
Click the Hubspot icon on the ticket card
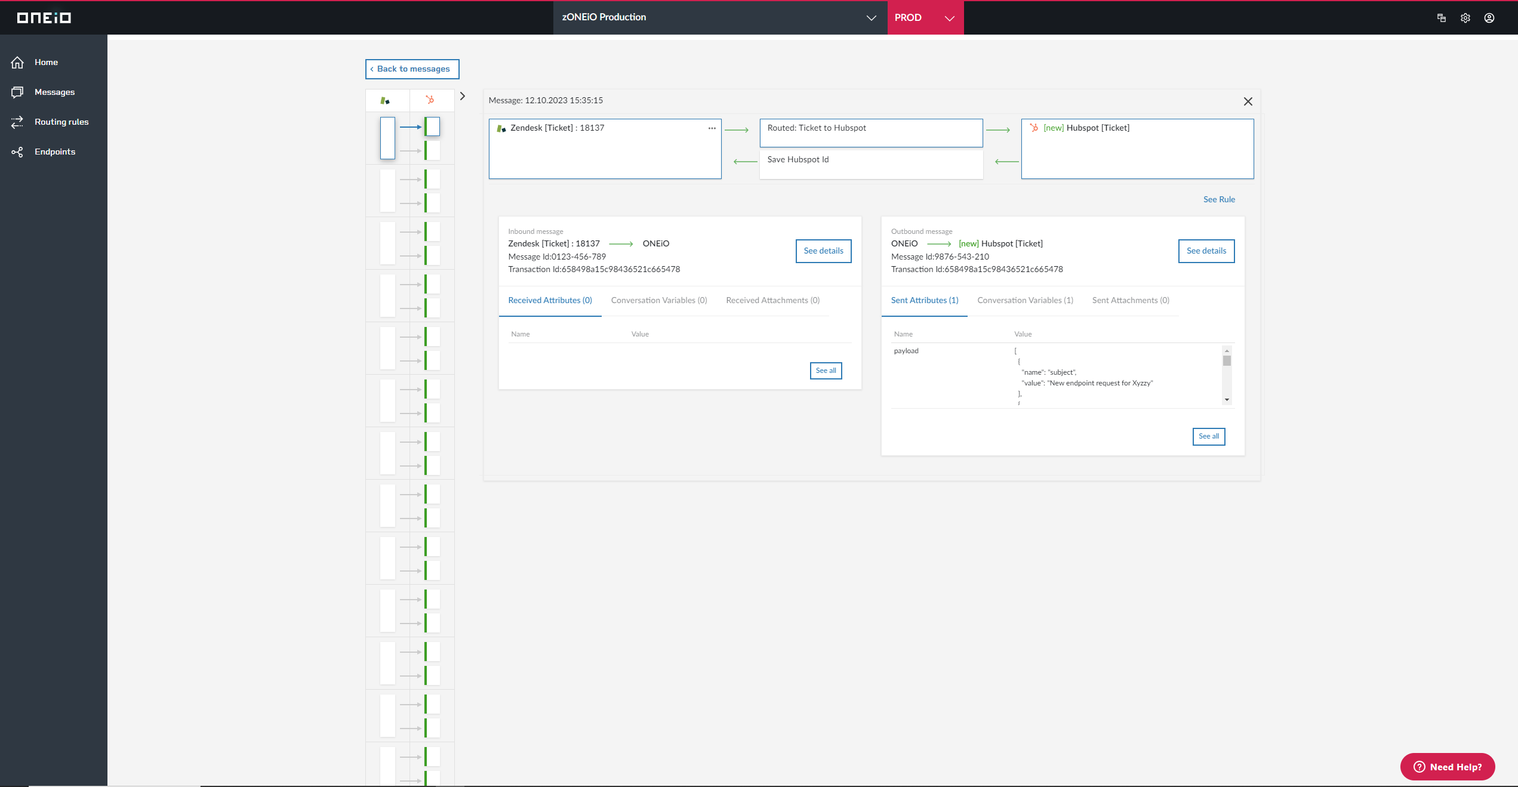coord(1034,128)
